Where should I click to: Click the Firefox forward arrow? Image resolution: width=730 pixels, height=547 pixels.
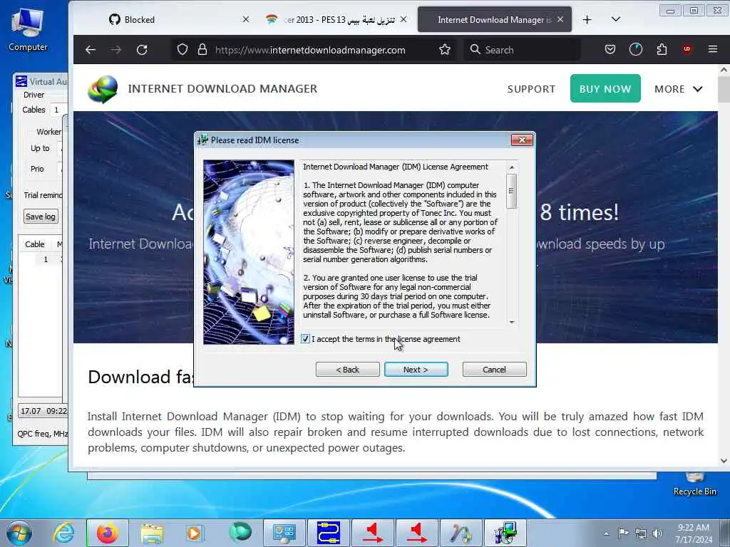[x=116, y=50]
